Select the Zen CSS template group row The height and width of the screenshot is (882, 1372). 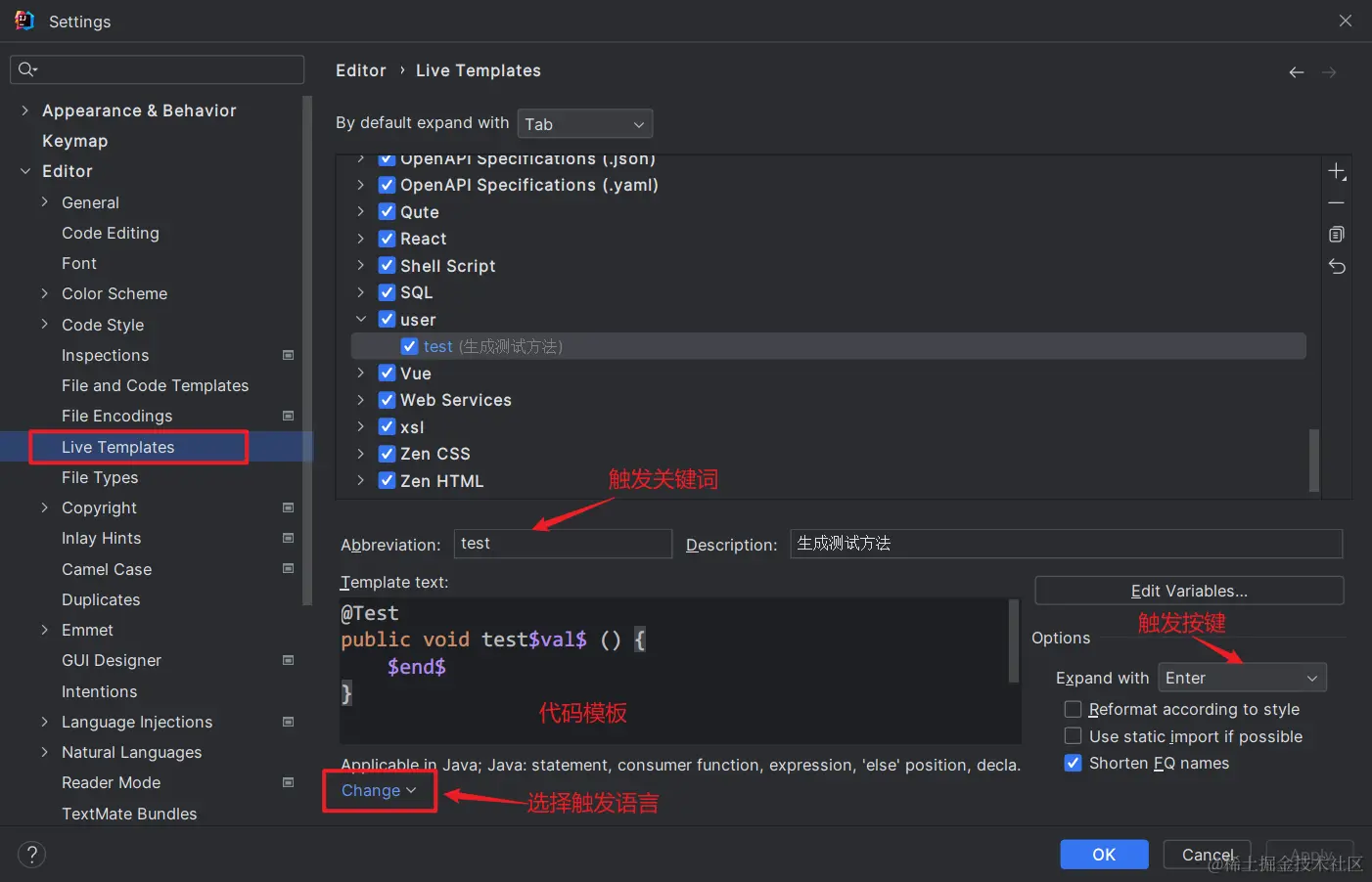[x=829, y=454]
